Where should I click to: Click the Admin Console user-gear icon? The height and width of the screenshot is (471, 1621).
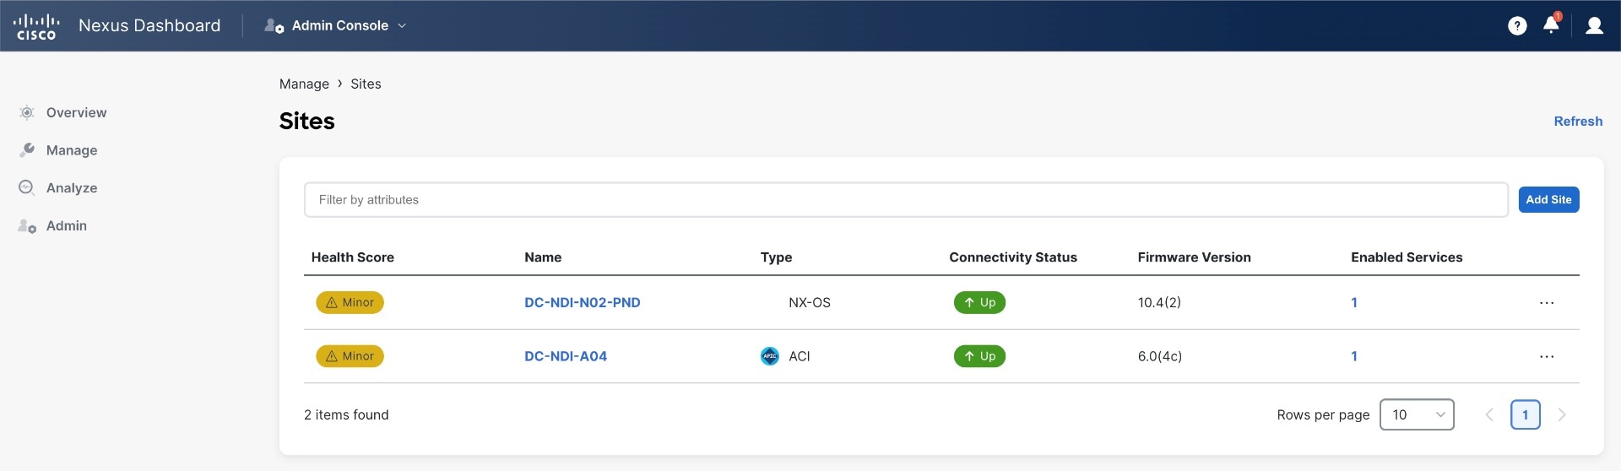274,26
